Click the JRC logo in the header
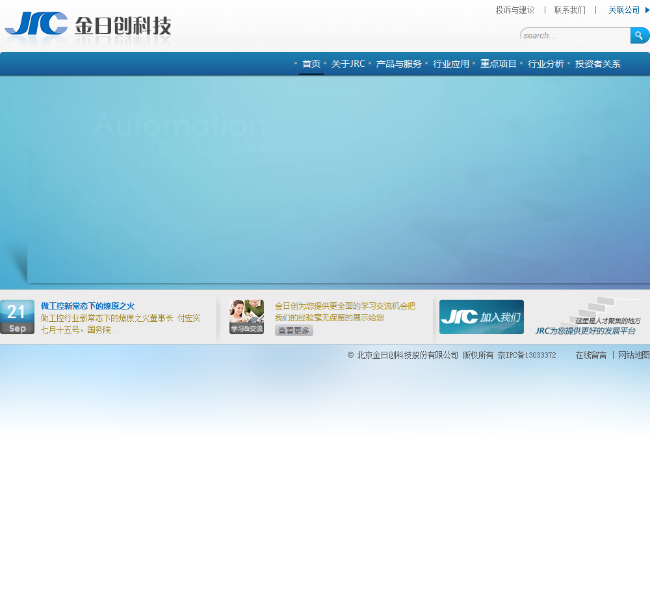Image resolution: width=650 pixels, height=591 pixels. tap(36, 23)
